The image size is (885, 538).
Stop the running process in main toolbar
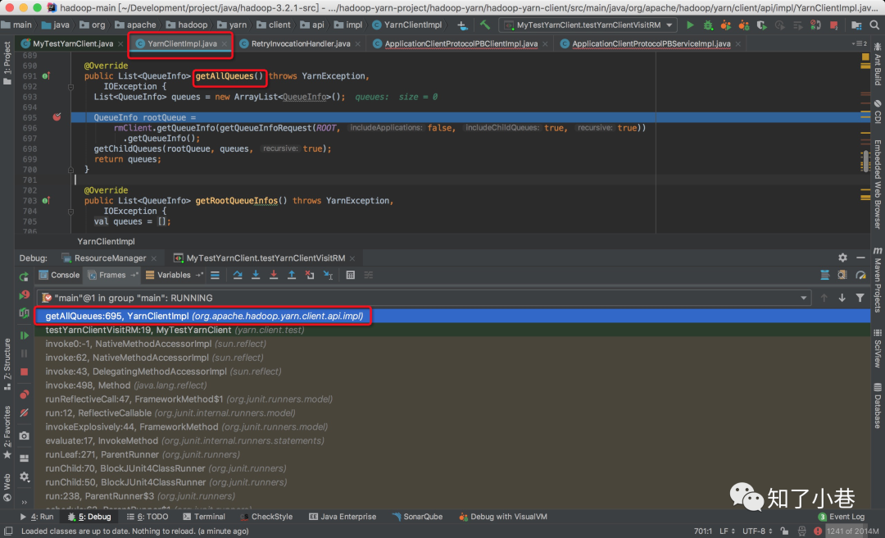coord(834,25)
